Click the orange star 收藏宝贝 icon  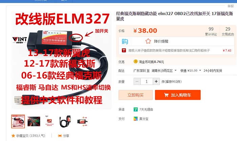tap(13, 136)
